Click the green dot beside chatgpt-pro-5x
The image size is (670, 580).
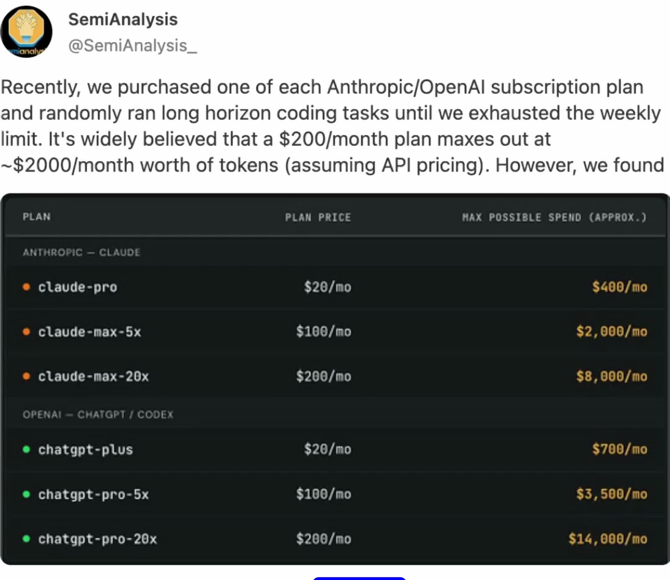27,494
